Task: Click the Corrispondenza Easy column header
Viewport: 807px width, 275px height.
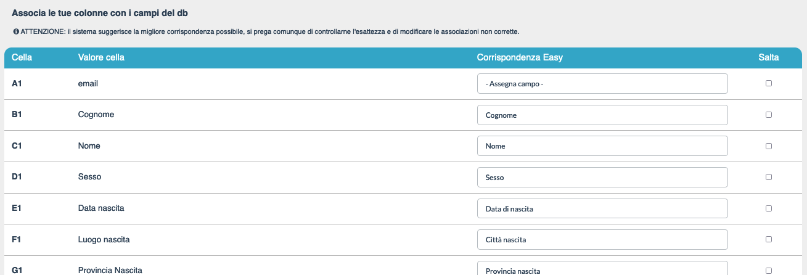Action: click(x=520, y=58)
